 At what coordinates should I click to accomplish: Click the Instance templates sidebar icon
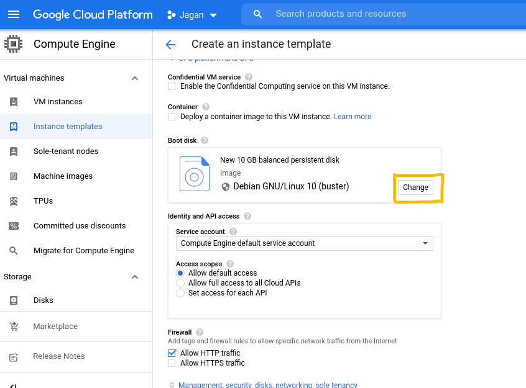click(14, 126)
